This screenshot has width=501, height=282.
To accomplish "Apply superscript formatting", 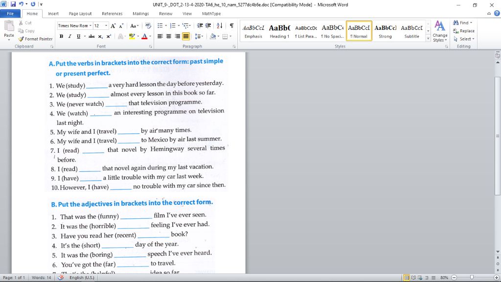I will click(109, 36).
